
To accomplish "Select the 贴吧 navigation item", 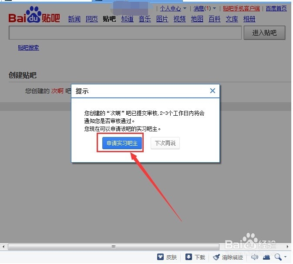I will pos(109,19).
